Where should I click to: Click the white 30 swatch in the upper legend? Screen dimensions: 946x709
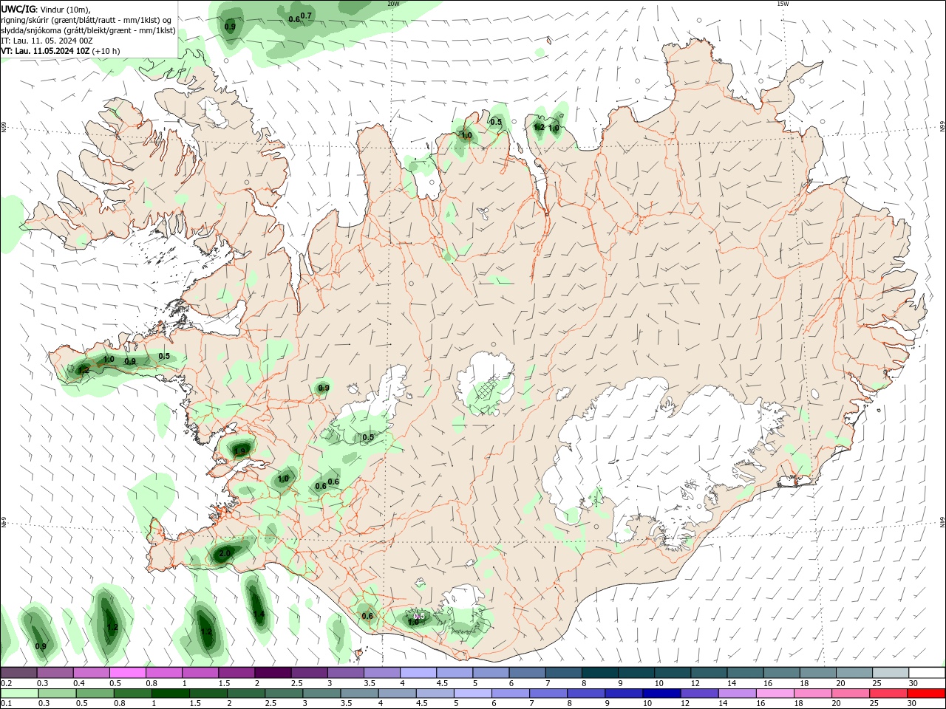coord(927,673)
